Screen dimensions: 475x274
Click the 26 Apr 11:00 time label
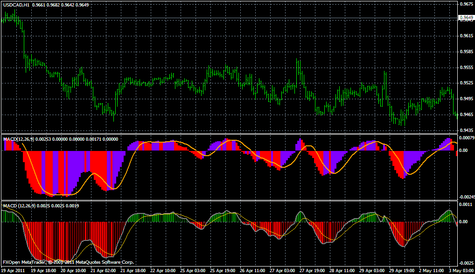coord(252,270)
